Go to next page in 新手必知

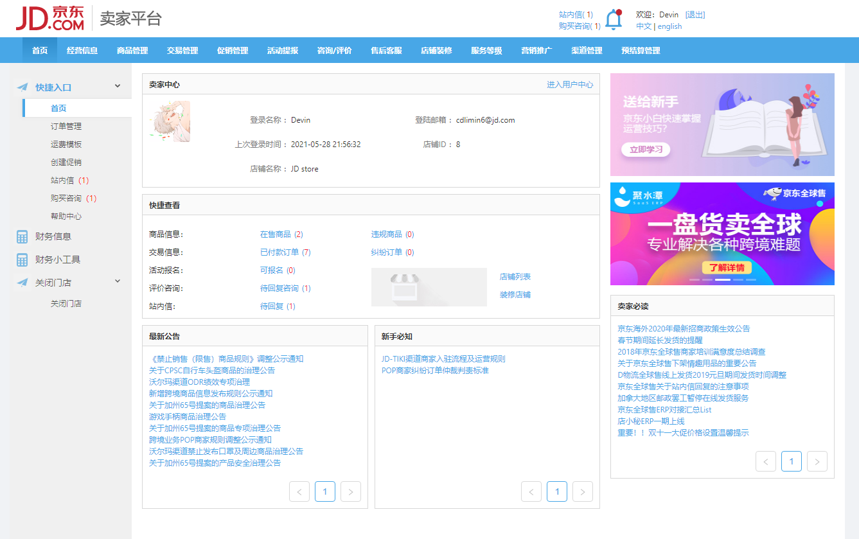583,491
